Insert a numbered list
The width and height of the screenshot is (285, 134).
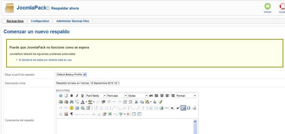[125, 102]
